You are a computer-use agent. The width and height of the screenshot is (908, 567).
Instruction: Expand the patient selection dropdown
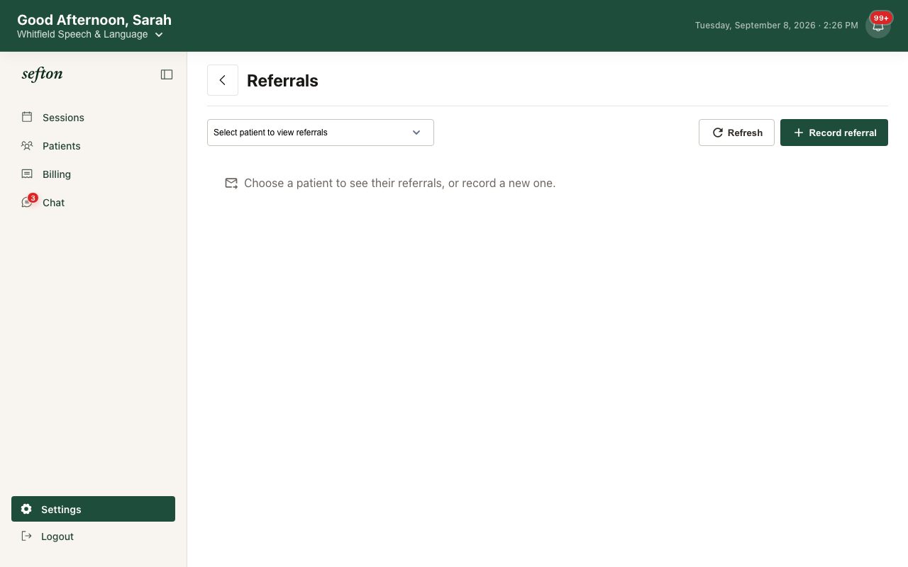(321, 133)
